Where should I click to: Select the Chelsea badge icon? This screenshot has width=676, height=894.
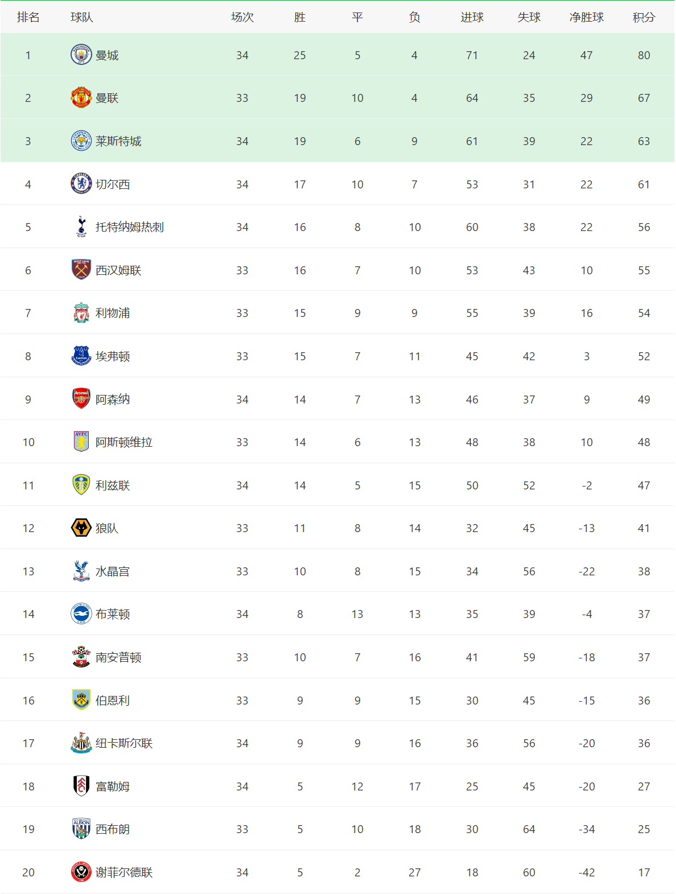tap(81, 184)
